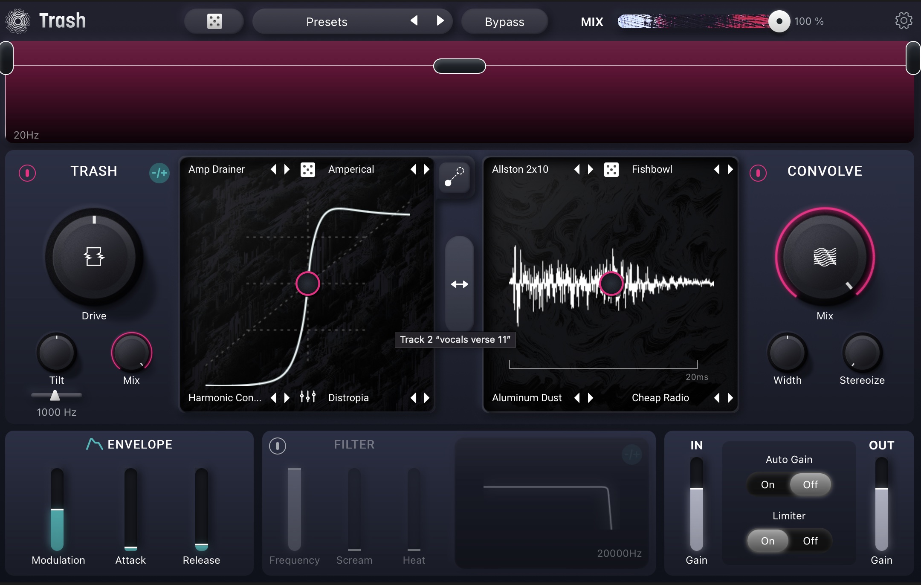Open the Presets browser
Viewport: 921px width, 585px height.
(x=327, y=21)
